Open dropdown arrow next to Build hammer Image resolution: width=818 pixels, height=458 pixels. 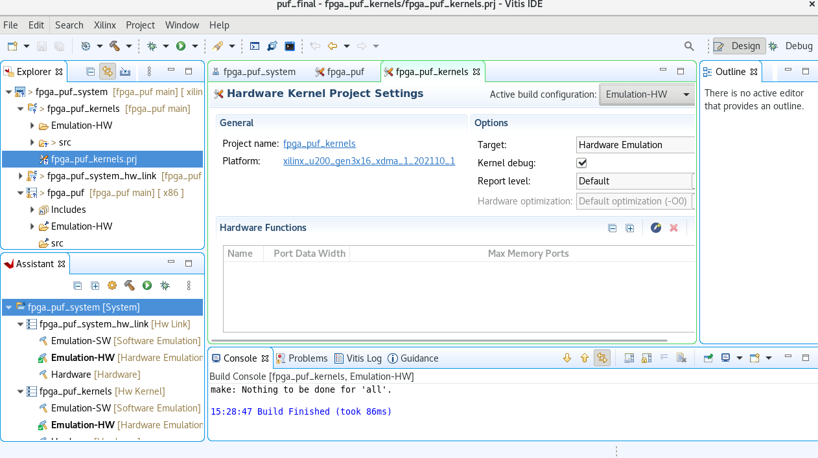click(x=129, y=46)
